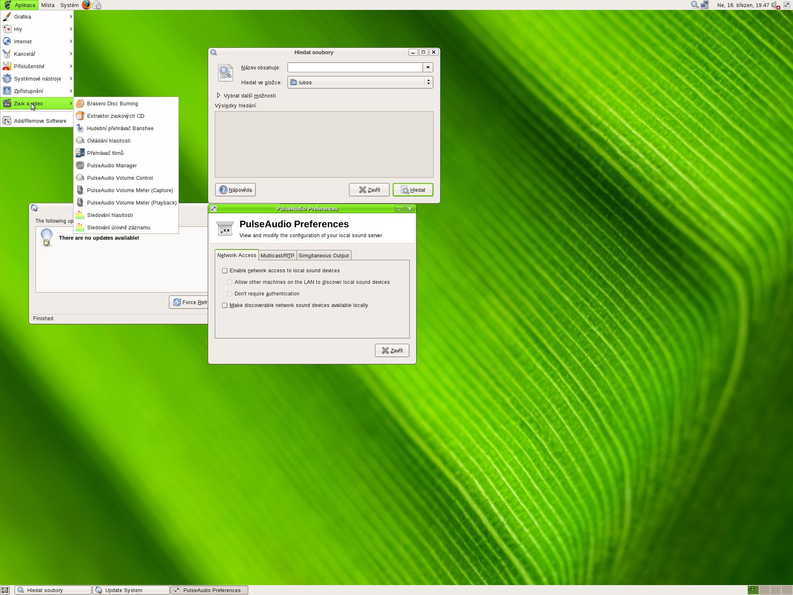Screen dimensions: 793x595
Task: Toggle Allow other machines on LAN to discover
Action: (230, 282)
